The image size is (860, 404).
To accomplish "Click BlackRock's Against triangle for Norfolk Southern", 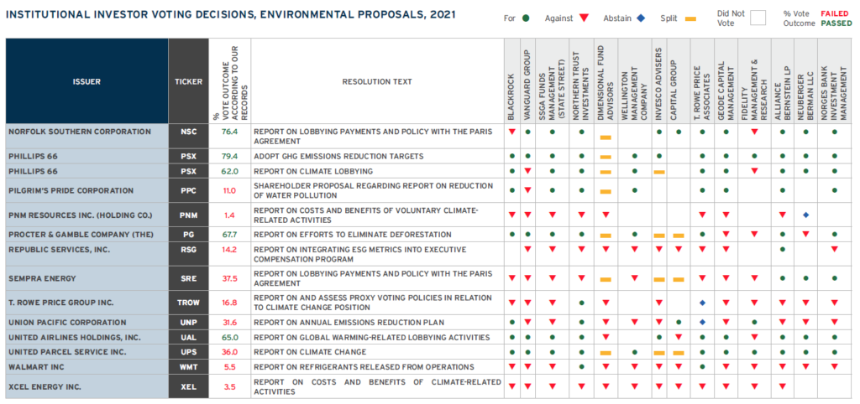I will point(511,132).
